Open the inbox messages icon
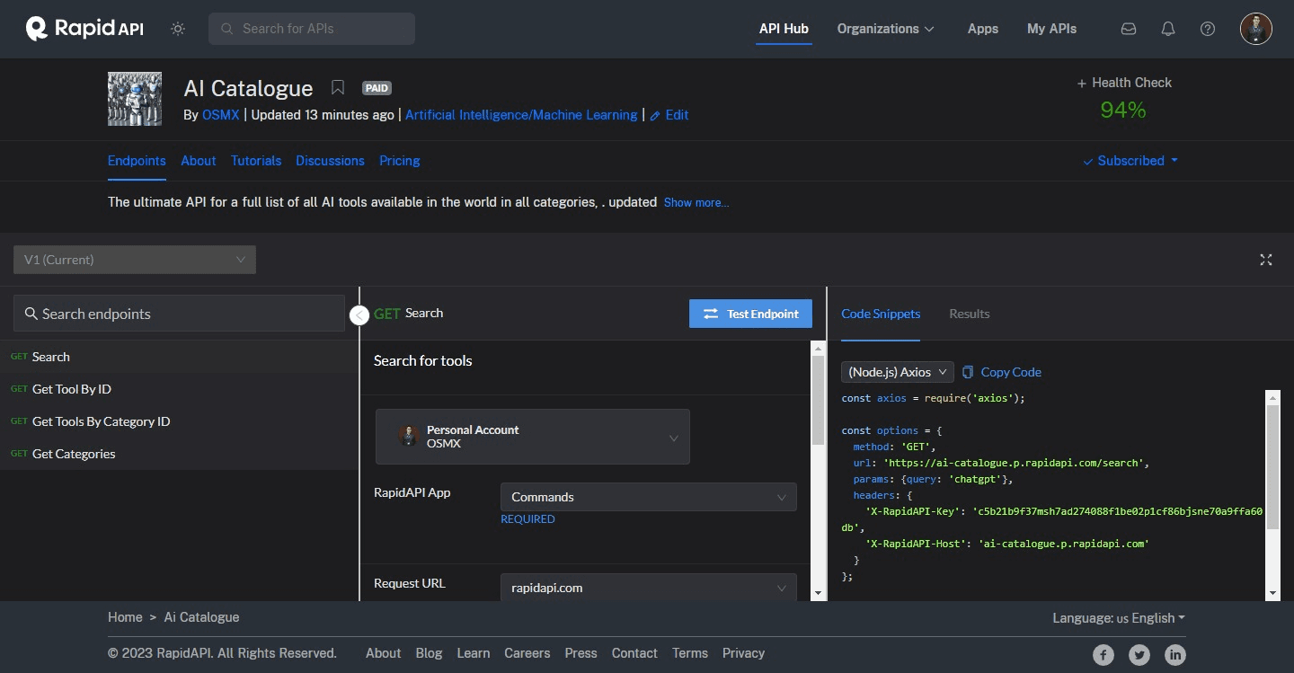Screen dimensions: 1294x673 pyautogui.click(x=1129, y=29)
